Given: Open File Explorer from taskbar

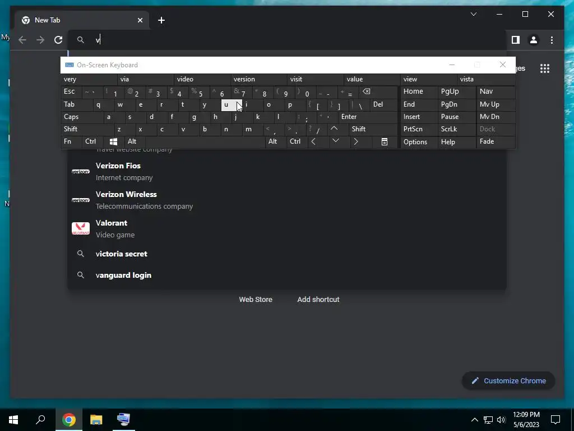Looking at the screenshot, I should click(96, 420).
